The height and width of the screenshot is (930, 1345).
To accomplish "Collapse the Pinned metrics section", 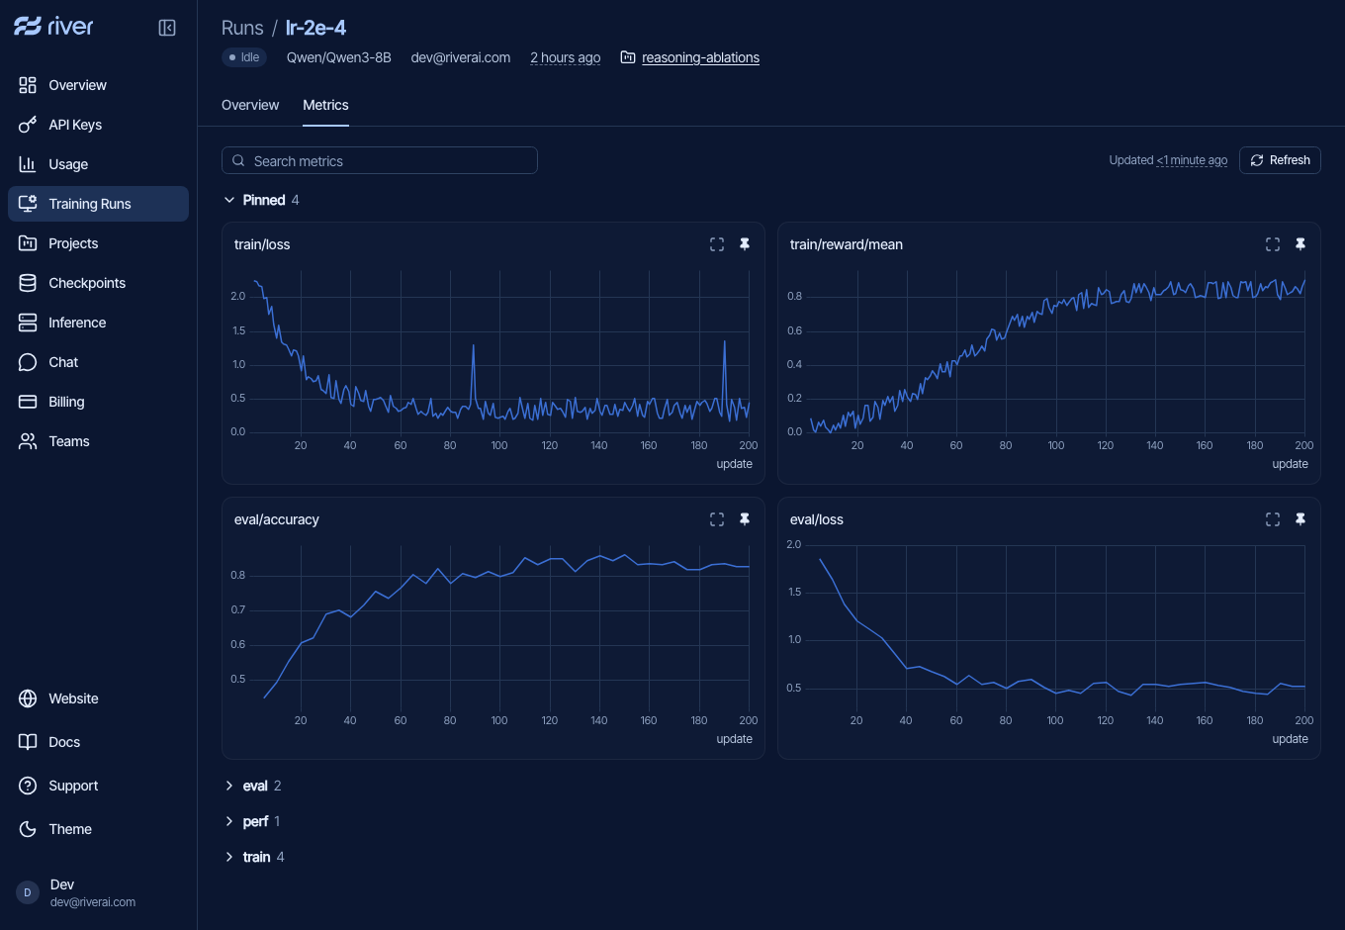I will tap(261, 200).
